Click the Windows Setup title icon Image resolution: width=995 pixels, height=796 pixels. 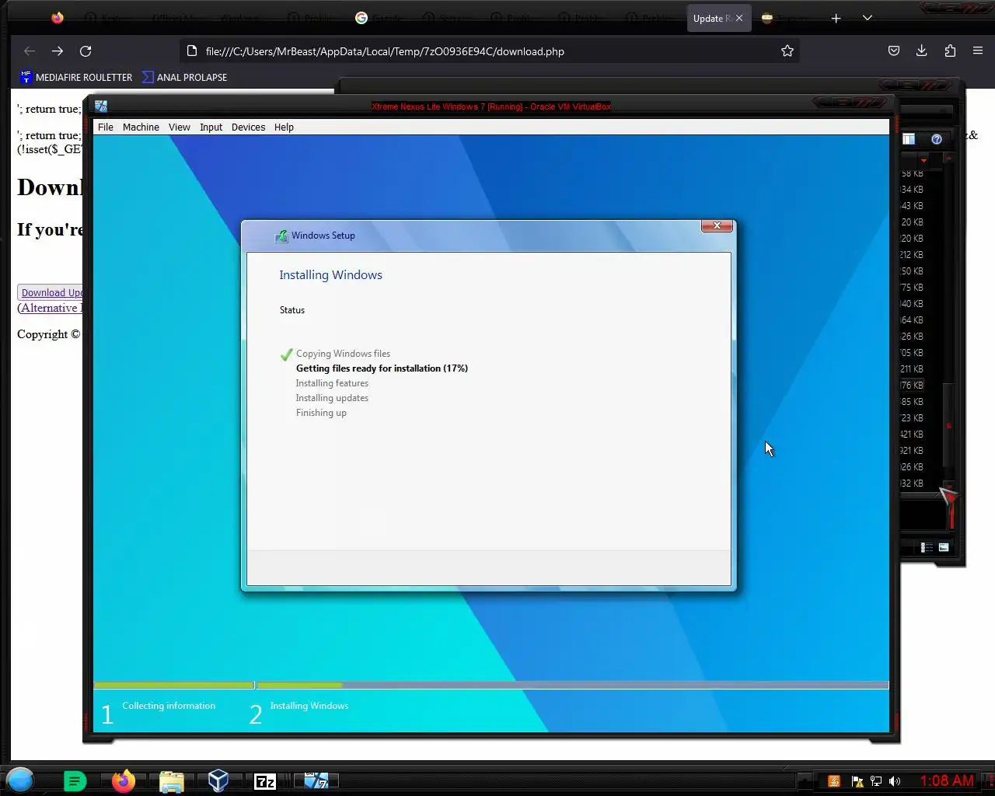coord(281,236)
